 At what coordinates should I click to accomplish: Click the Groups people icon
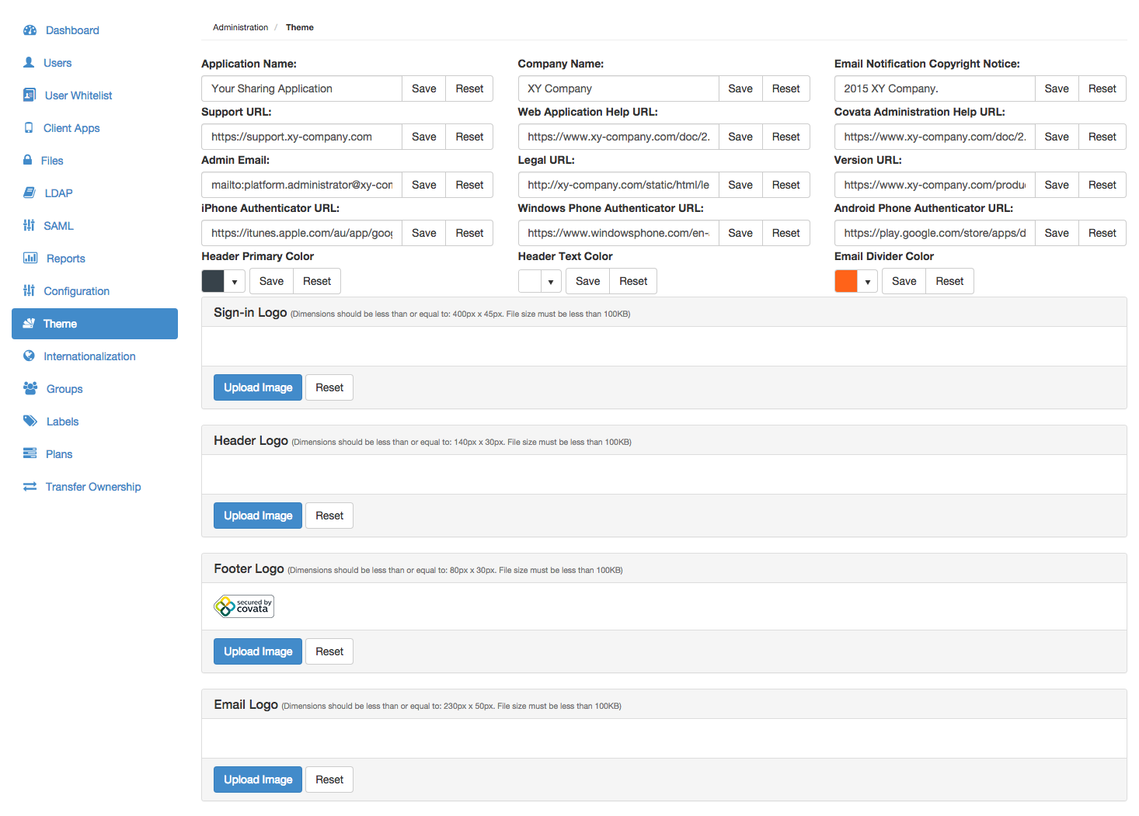[x=30, y=388]
